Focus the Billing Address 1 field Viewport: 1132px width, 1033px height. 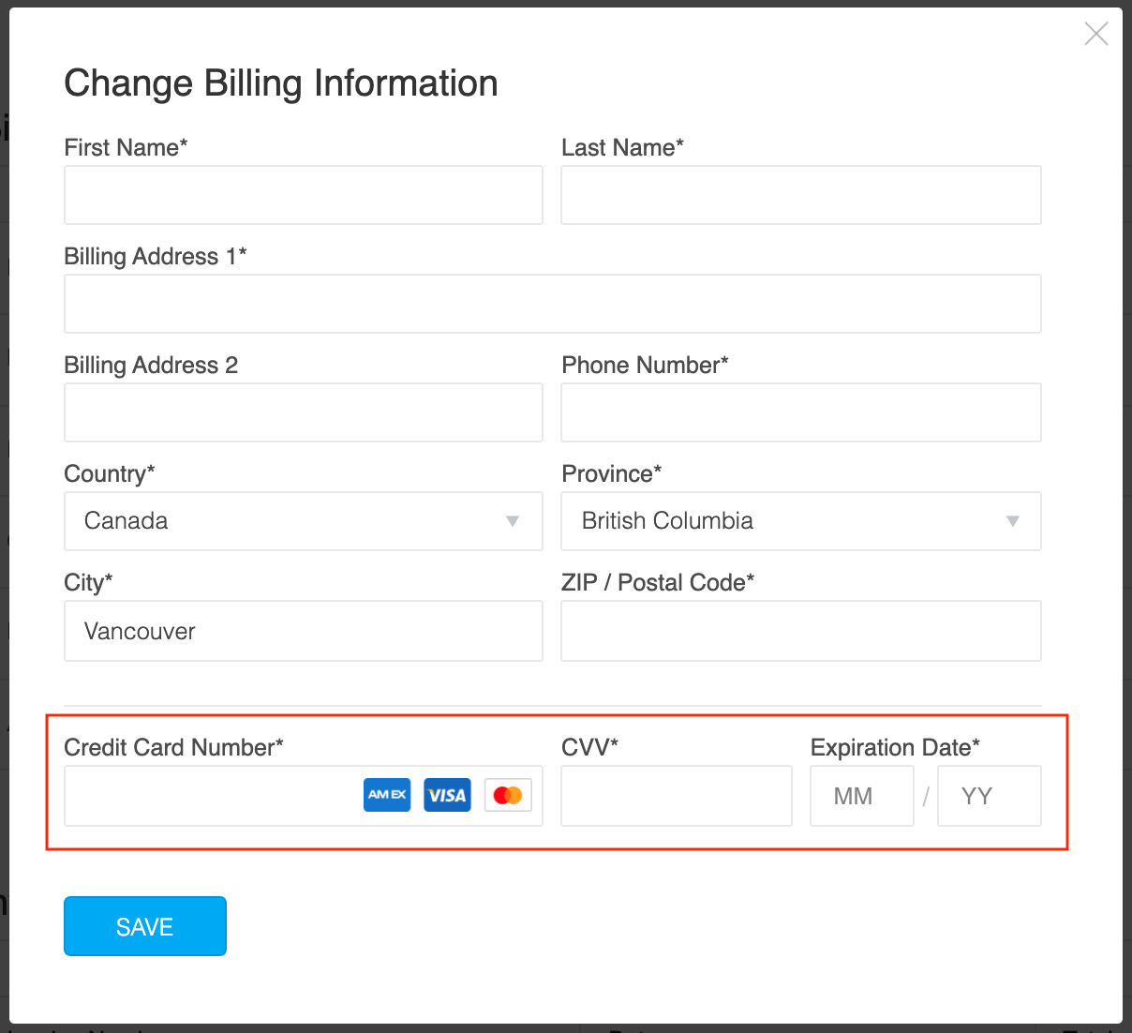pos(553,304)
